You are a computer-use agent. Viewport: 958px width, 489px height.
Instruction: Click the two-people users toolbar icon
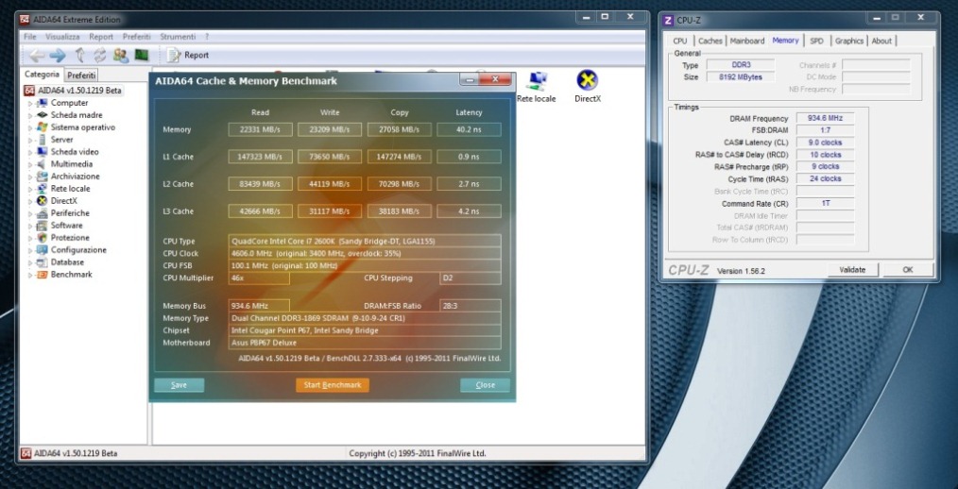coord(121,56)
